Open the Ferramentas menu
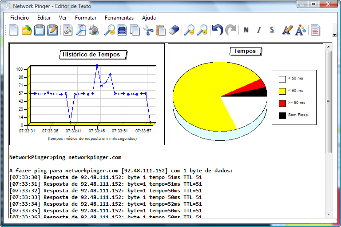This screenshot has width=341, height=227. [x=119, y=18]
